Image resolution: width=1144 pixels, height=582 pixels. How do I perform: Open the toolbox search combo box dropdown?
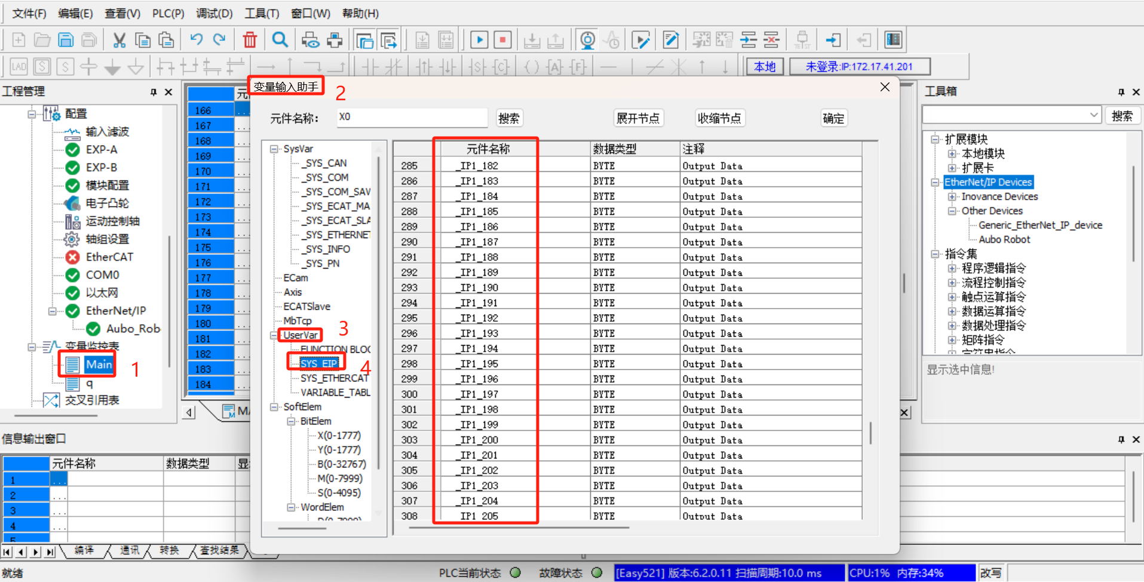pyautogui.click(x=1094, y=115)
